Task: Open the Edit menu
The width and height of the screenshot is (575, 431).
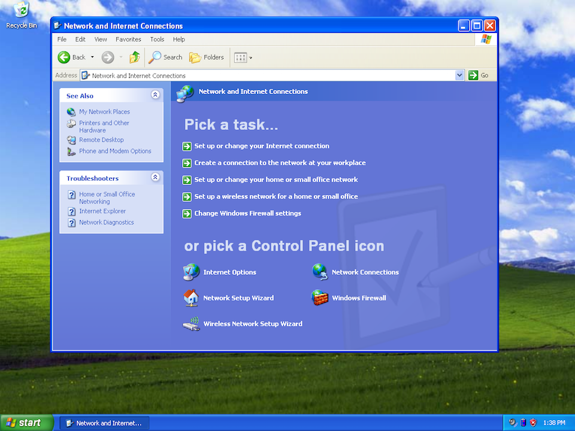Action: coord(80,40)
